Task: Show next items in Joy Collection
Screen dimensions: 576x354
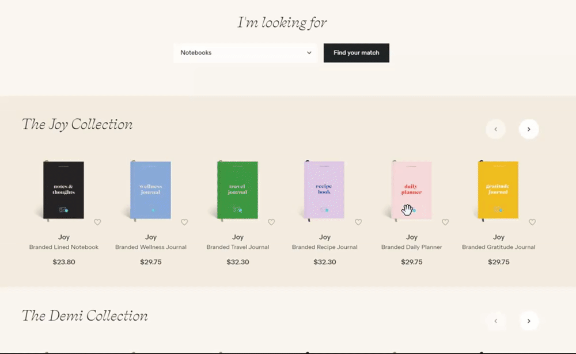Action: coord(529,129)
